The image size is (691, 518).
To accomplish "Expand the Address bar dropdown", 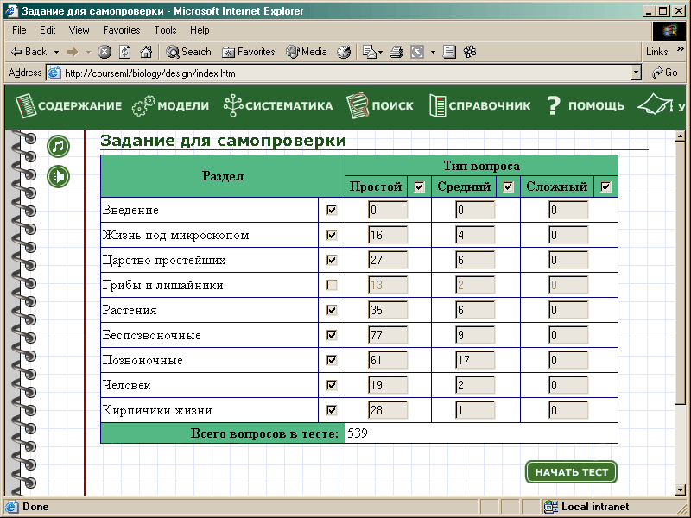I will point(637,73).
